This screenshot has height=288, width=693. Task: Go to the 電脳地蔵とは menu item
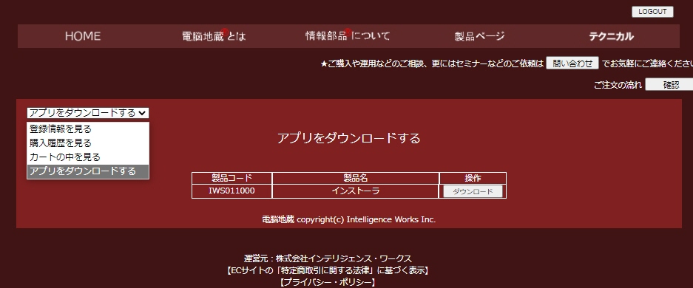tap(214, 36)
